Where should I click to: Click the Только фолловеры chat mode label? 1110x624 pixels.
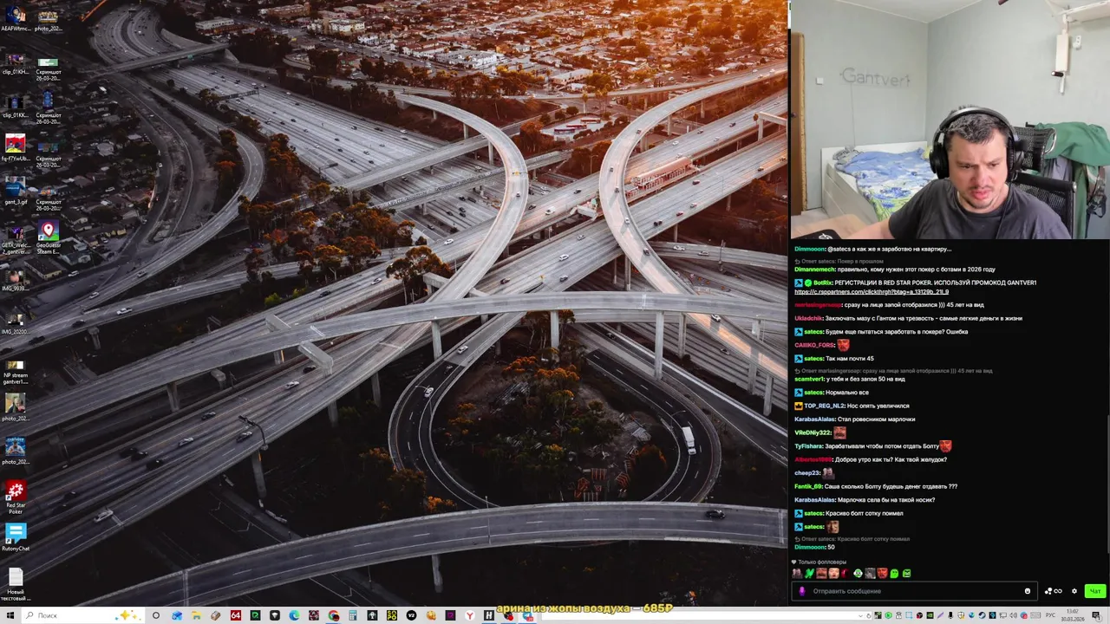click(x=821, y=562)
